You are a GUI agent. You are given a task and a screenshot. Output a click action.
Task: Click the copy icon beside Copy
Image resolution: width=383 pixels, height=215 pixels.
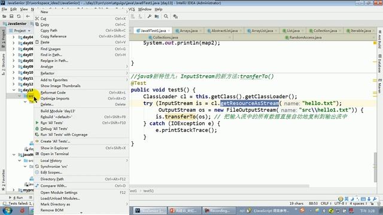(37, 24)
